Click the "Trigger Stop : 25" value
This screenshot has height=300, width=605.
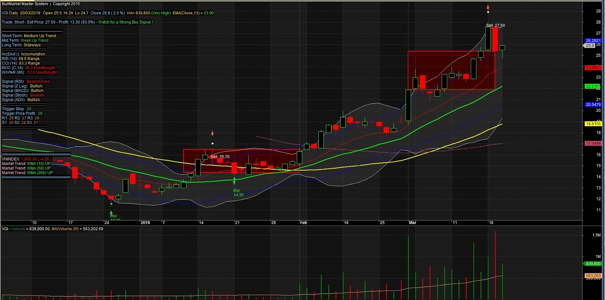[x=17, y=109]
